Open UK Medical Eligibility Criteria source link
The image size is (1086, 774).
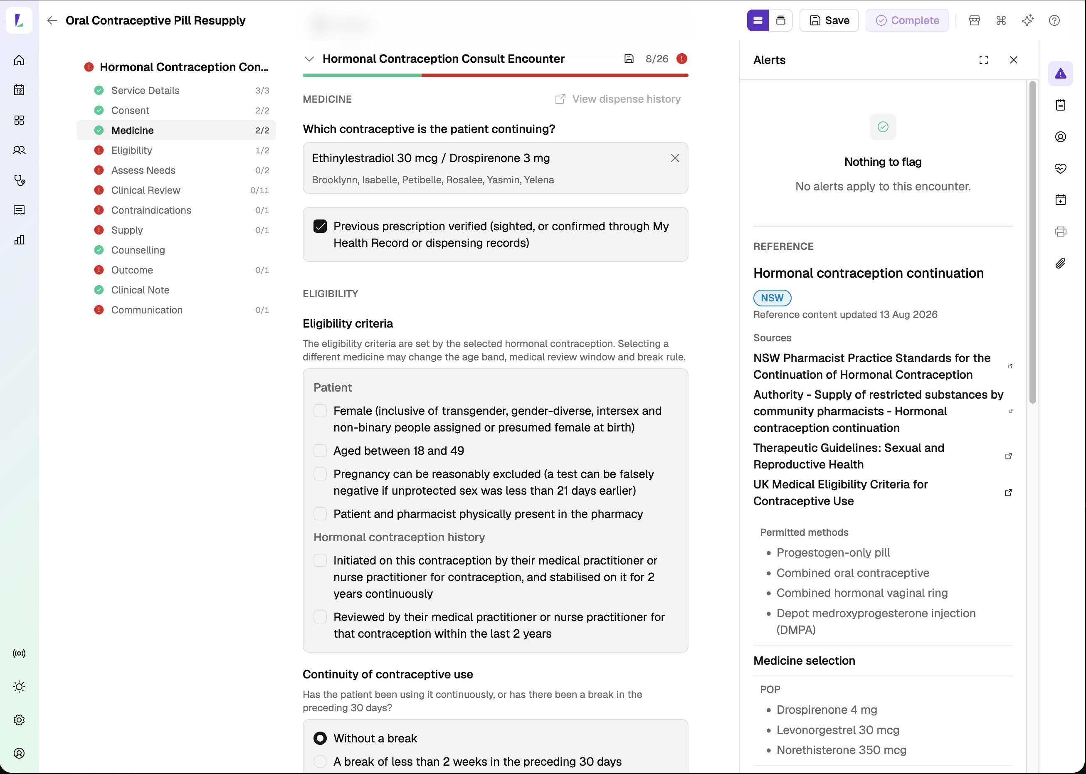[883, 493]
